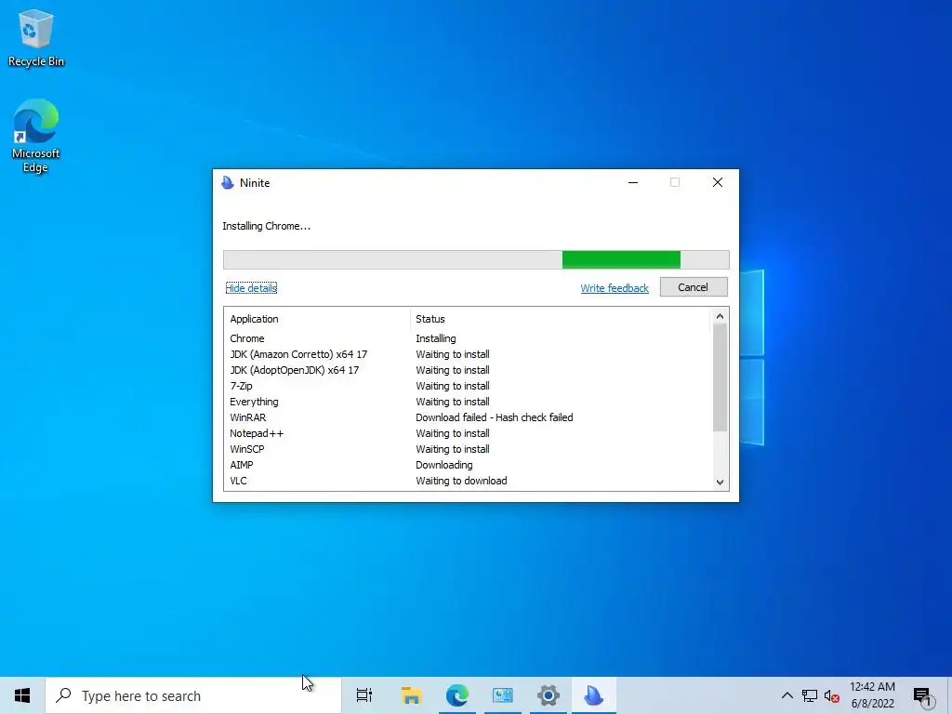The width and height of the screenshot is (952, 714).
Task: Cancel the Ninite installation
Action: coord(694,287)
